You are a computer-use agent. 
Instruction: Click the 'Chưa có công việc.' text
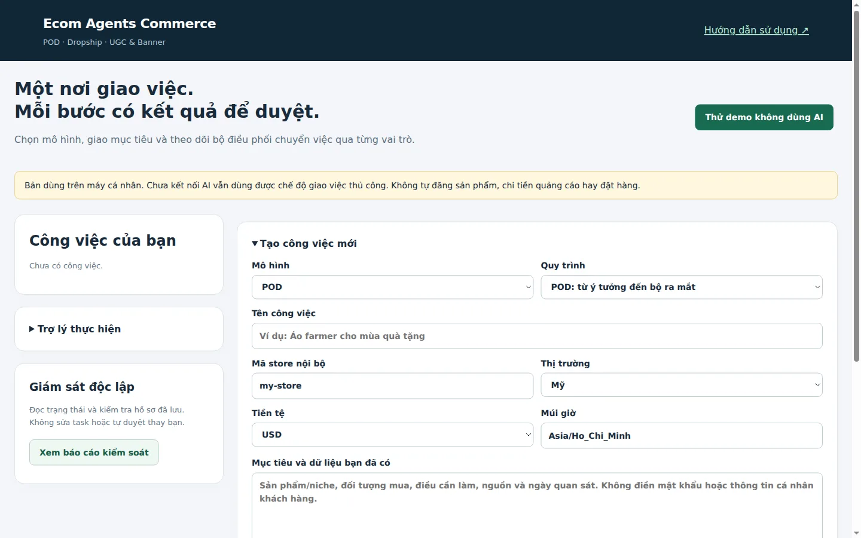tap(66, 266)
